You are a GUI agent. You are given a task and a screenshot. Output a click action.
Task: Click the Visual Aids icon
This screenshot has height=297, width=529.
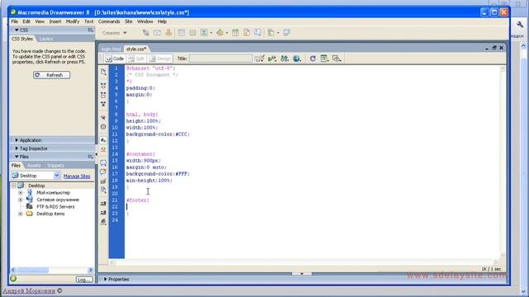click(x=336, y=59)
